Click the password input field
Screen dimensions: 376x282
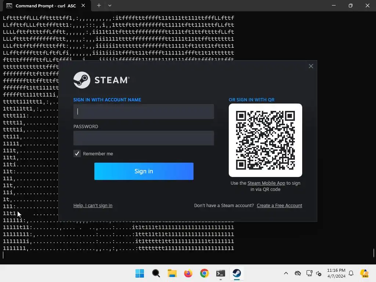pos(144,138)
